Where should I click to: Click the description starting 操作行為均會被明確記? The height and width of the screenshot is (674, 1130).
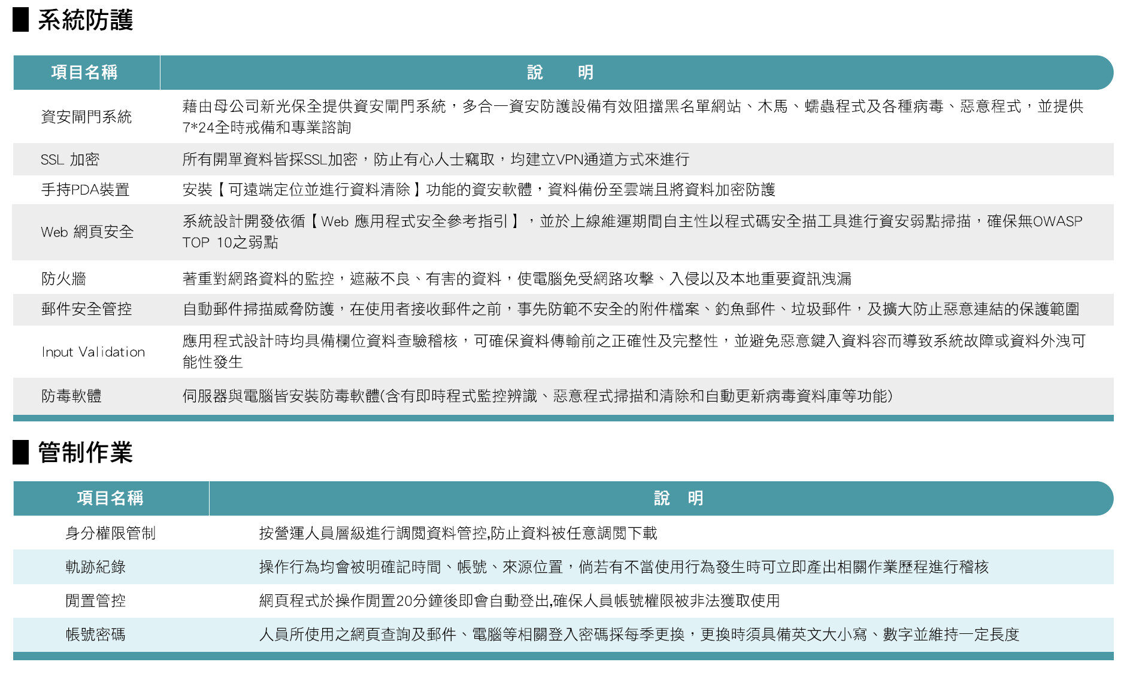[623, 567]
